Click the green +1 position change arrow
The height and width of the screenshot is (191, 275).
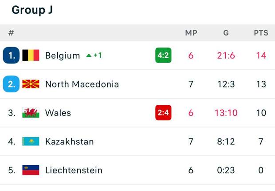[94, 56]
